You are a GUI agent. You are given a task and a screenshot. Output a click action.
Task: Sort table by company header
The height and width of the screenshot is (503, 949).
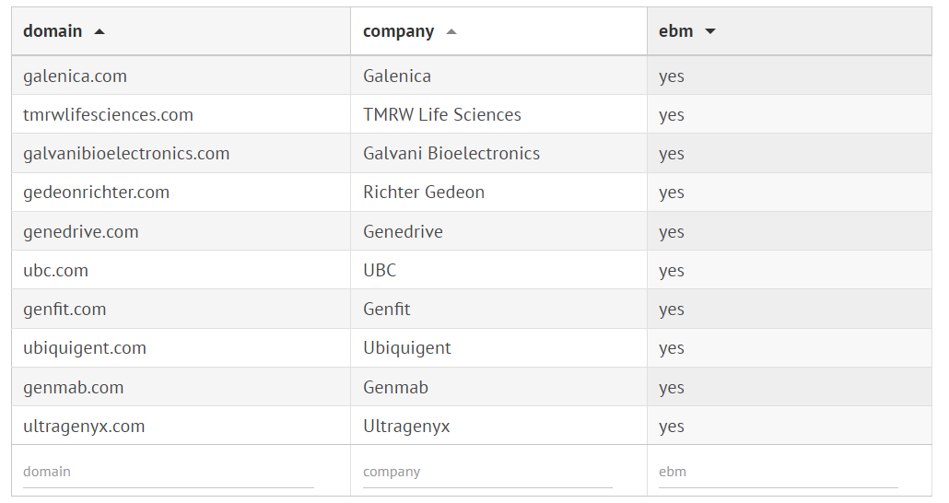tap(398, 31)
